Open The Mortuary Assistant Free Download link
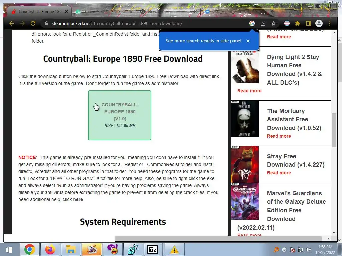The width and height of the screenshot is (342, 256). pos(294,119)
